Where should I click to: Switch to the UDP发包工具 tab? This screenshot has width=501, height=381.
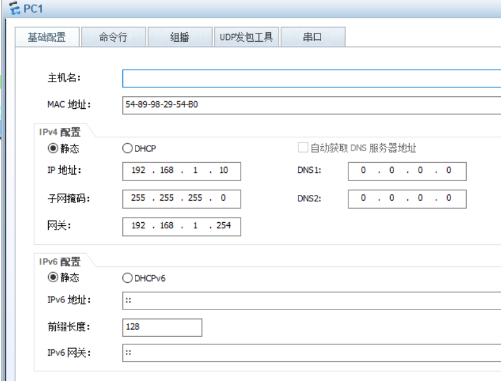click(246, 37)
